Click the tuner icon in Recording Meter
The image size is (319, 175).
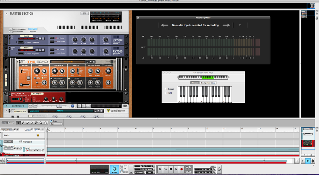pyautogui.click(x=240, y=25)
